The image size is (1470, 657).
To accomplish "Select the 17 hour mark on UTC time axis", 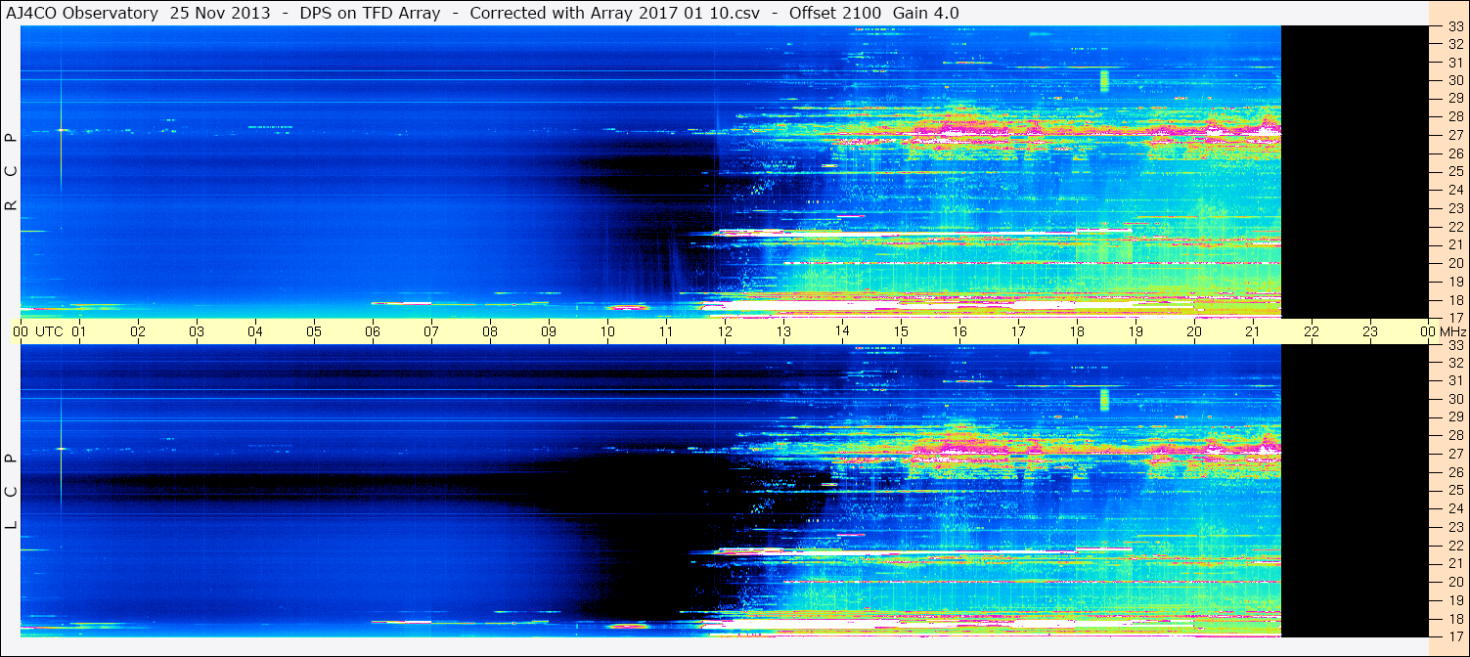I will coord(1018,331).
